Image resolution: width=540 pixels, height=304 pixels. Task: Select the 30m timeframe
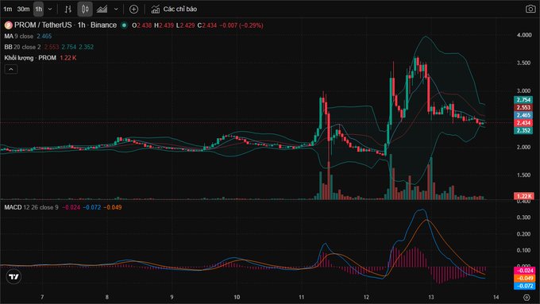pyautogui.click(x=23, y=9)
